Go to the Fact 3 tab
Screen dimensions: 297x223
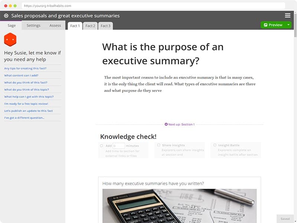pos(105,26)
